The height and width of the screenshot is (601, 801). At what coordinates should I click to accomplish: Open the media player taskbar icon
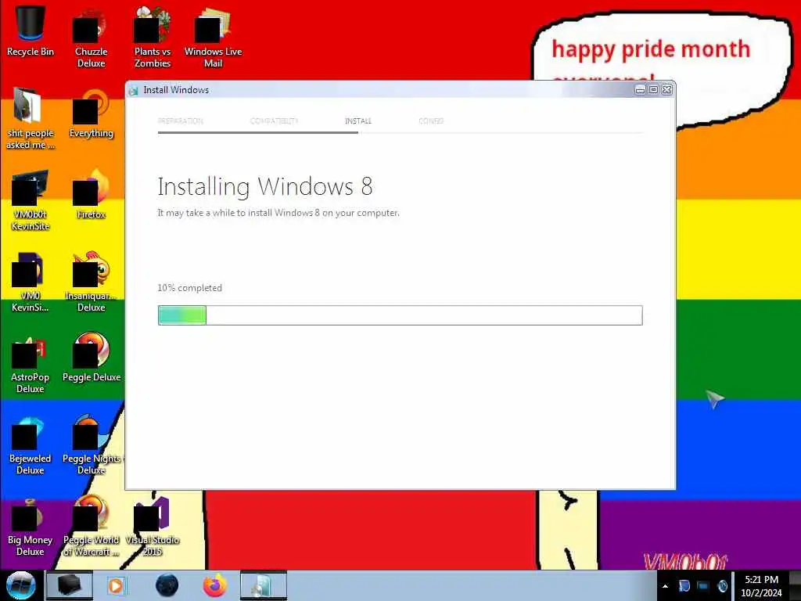(x=116, y=585)
